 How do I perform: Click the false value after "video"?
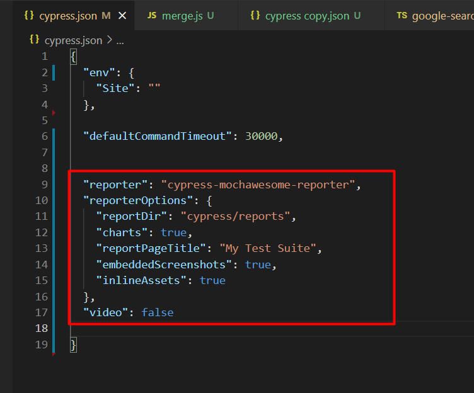[158, 312]
